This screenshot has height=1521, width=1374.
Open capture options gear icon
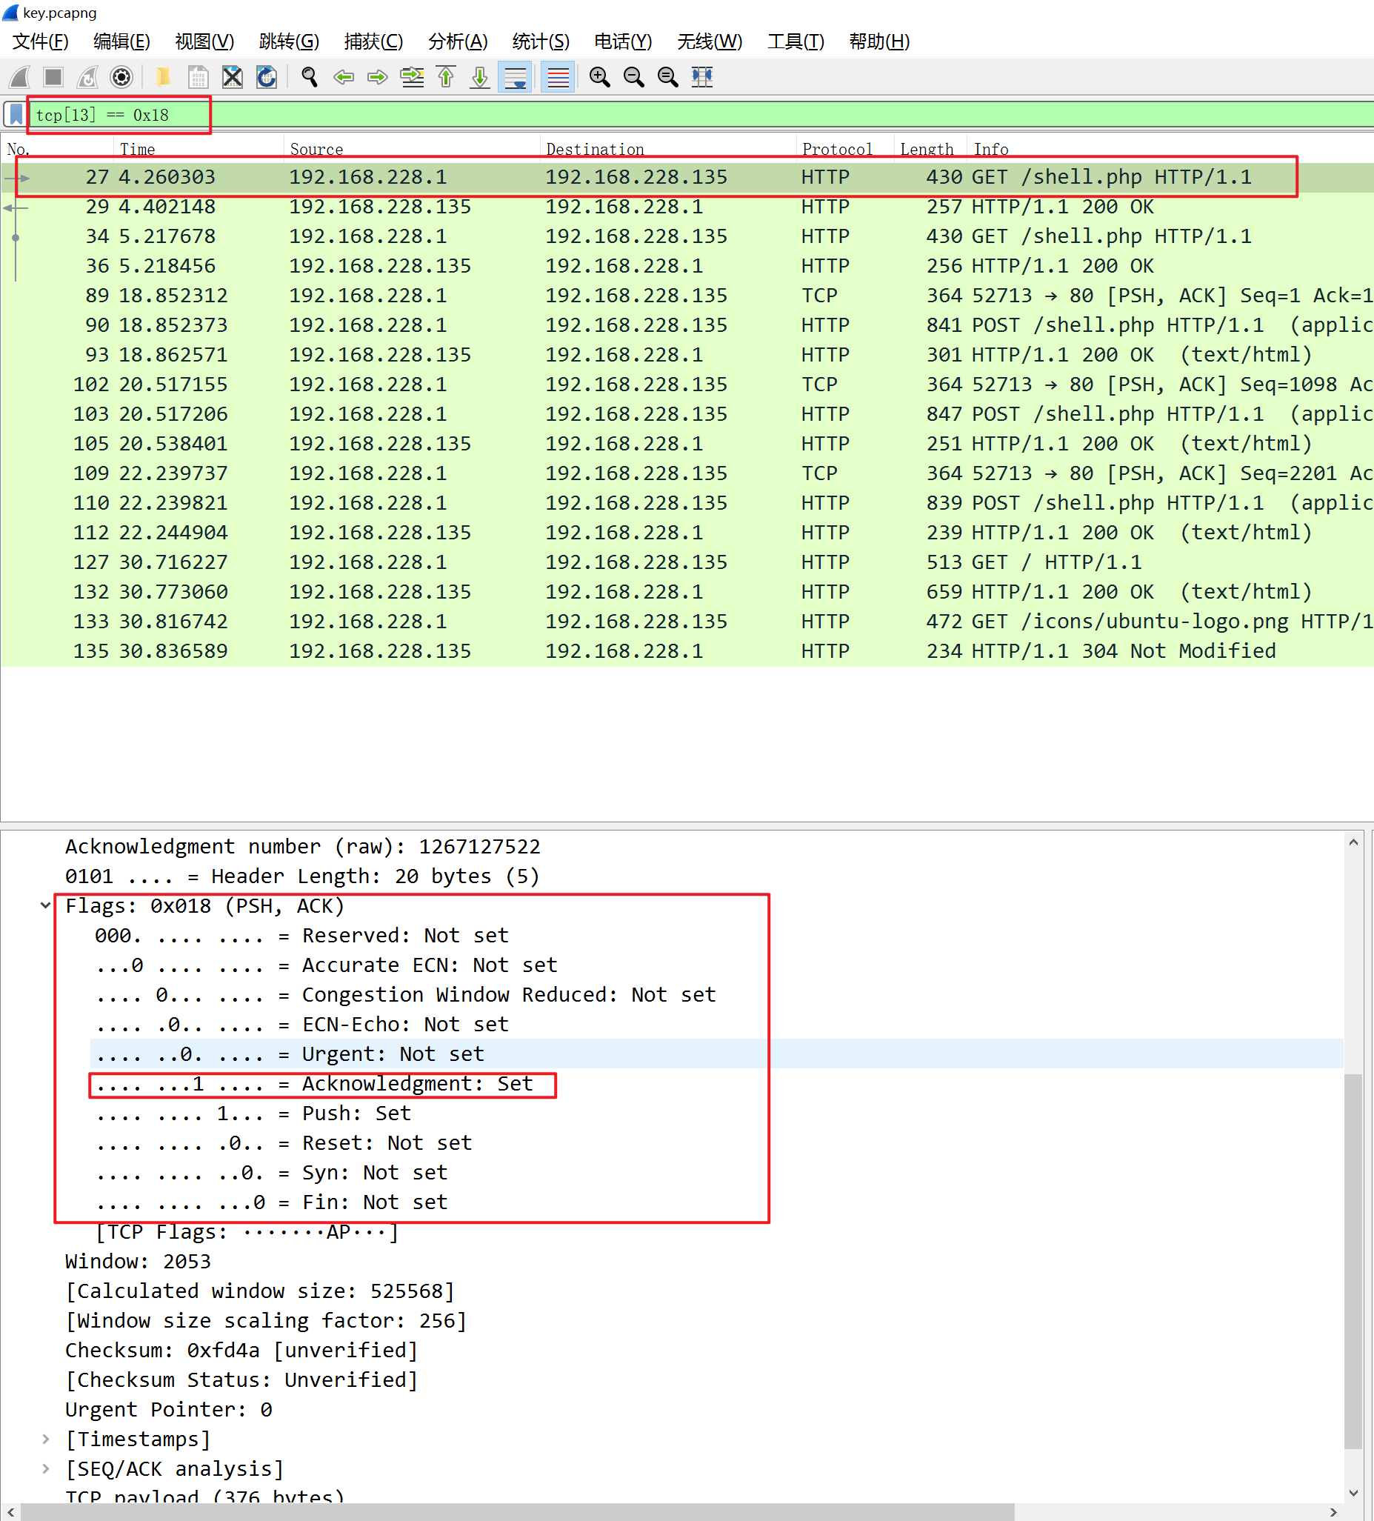(x=121, y=77)
